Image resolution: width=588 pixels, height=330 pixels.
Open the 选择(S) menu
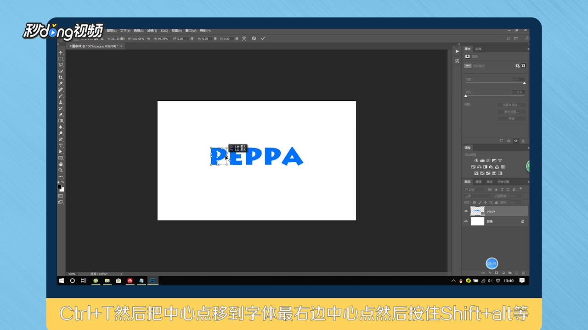(139, 31)
